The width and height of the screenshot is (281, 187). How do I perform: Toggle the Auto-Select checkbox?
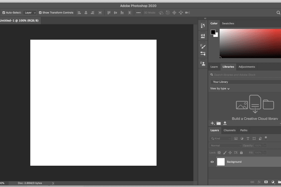[4, 13]
